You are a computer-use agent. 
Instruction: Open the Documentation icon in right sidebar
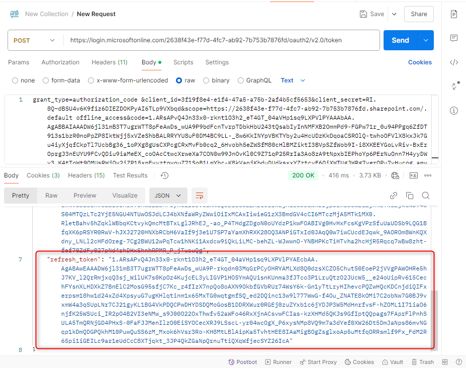tap(454, 14)
